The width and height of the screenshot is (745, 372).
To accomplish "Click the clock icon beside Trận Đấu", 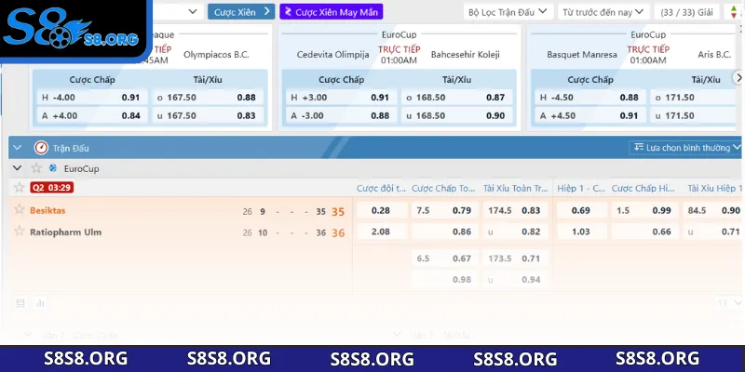I will tap(41, 147).
